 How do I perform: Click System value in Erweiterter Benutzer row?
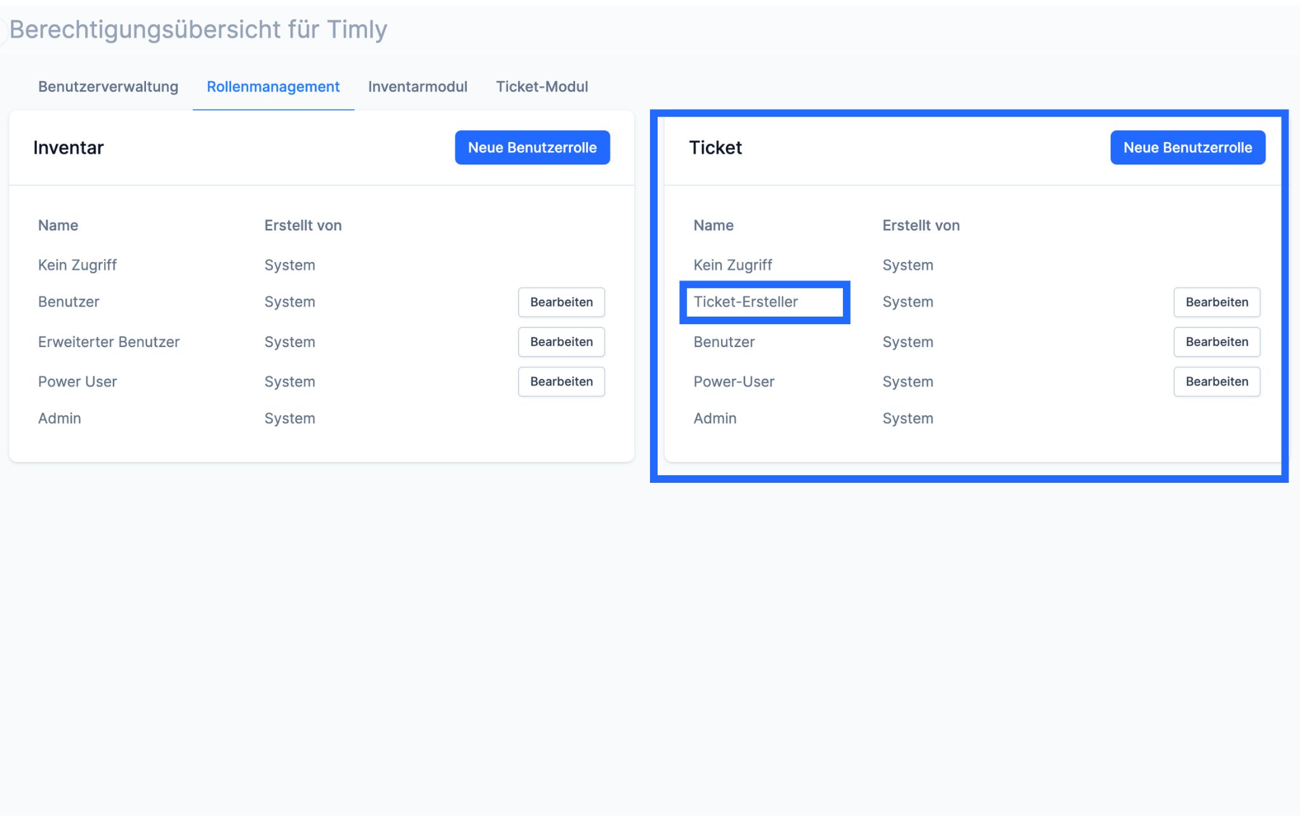[289, 341]
